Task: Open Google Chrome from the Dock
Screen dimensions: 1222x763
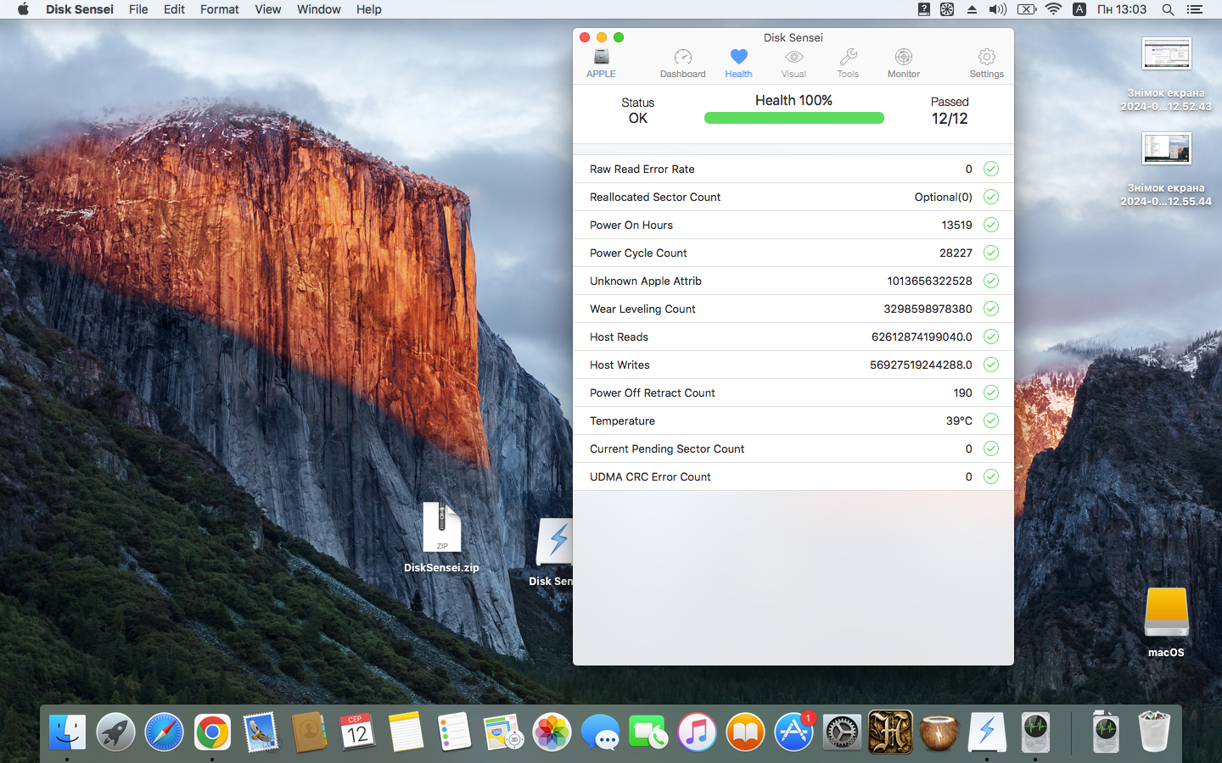Action: click(212, 732)
